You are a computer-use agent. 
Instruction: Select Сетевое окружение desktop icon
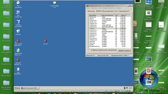(x=18, y=22)
